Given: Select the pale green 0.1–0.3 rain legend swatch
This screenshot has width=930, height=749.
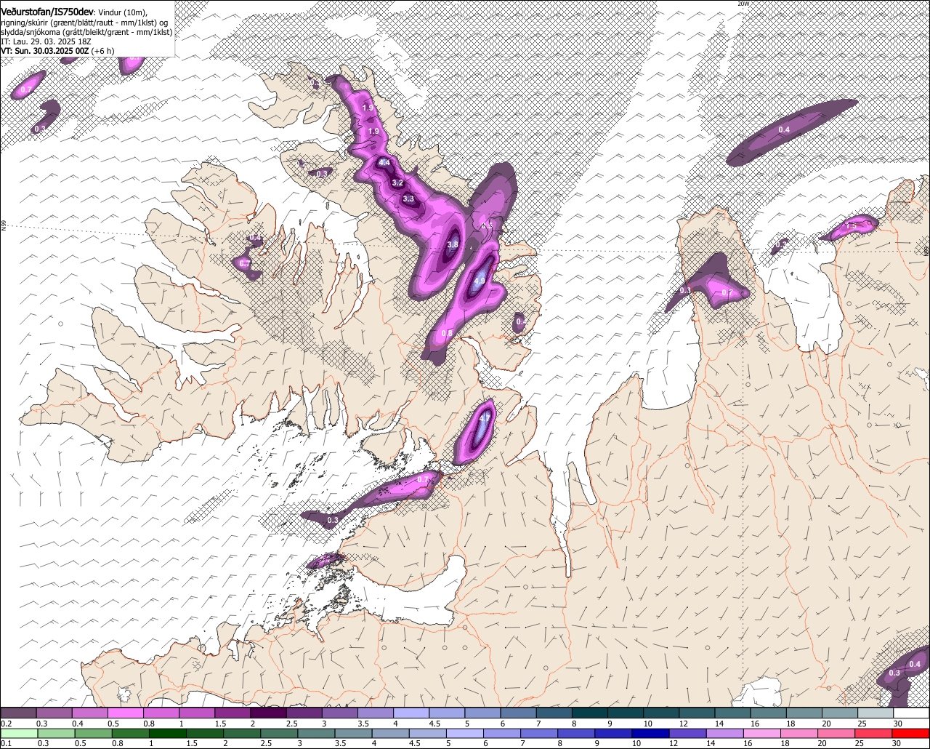Looking at the screenshot, I should click(19, 733).
